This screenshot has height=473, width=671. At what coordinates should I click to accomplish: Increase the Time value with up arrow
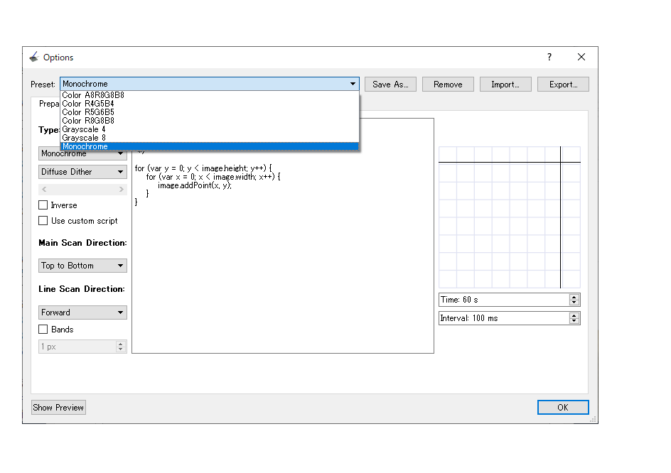pyautogui.click(x=574, y=297)
